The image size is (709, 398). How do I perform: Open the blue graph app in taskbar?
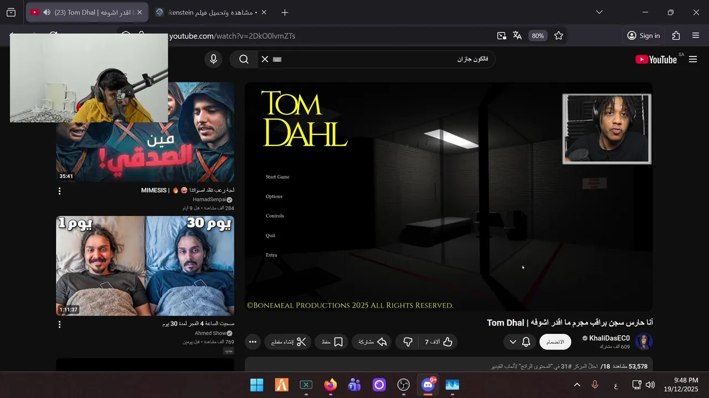[453, 385]
